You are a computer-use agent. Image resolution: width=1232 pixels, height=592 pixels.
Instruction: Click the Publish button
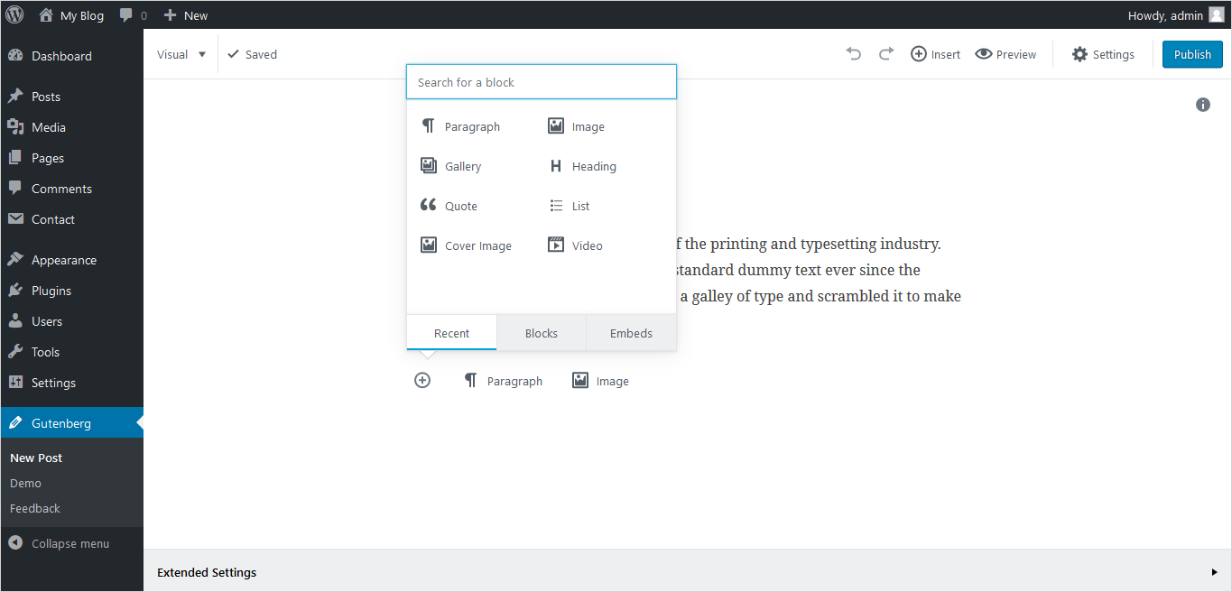pos(1191,54)
